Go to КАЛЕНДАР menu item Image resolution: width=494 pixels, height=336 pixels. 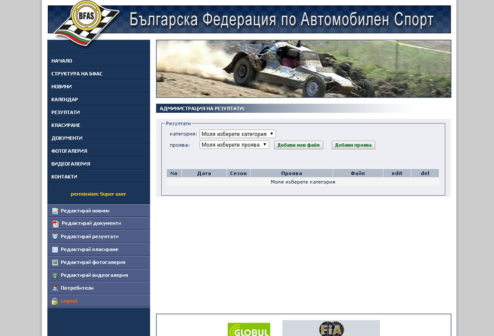[65, 99]
